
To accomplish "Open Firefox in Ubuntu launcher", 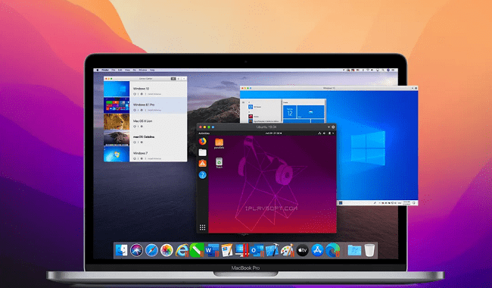I will (202, 141).
